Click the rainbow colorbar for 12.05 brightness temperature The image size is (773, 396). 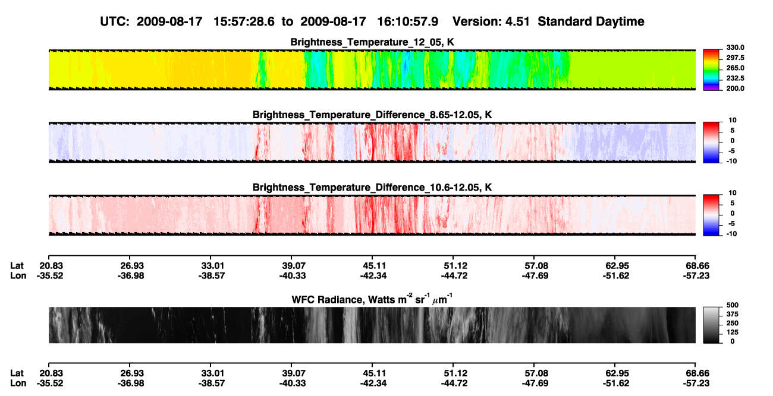(x=712, y=69)
